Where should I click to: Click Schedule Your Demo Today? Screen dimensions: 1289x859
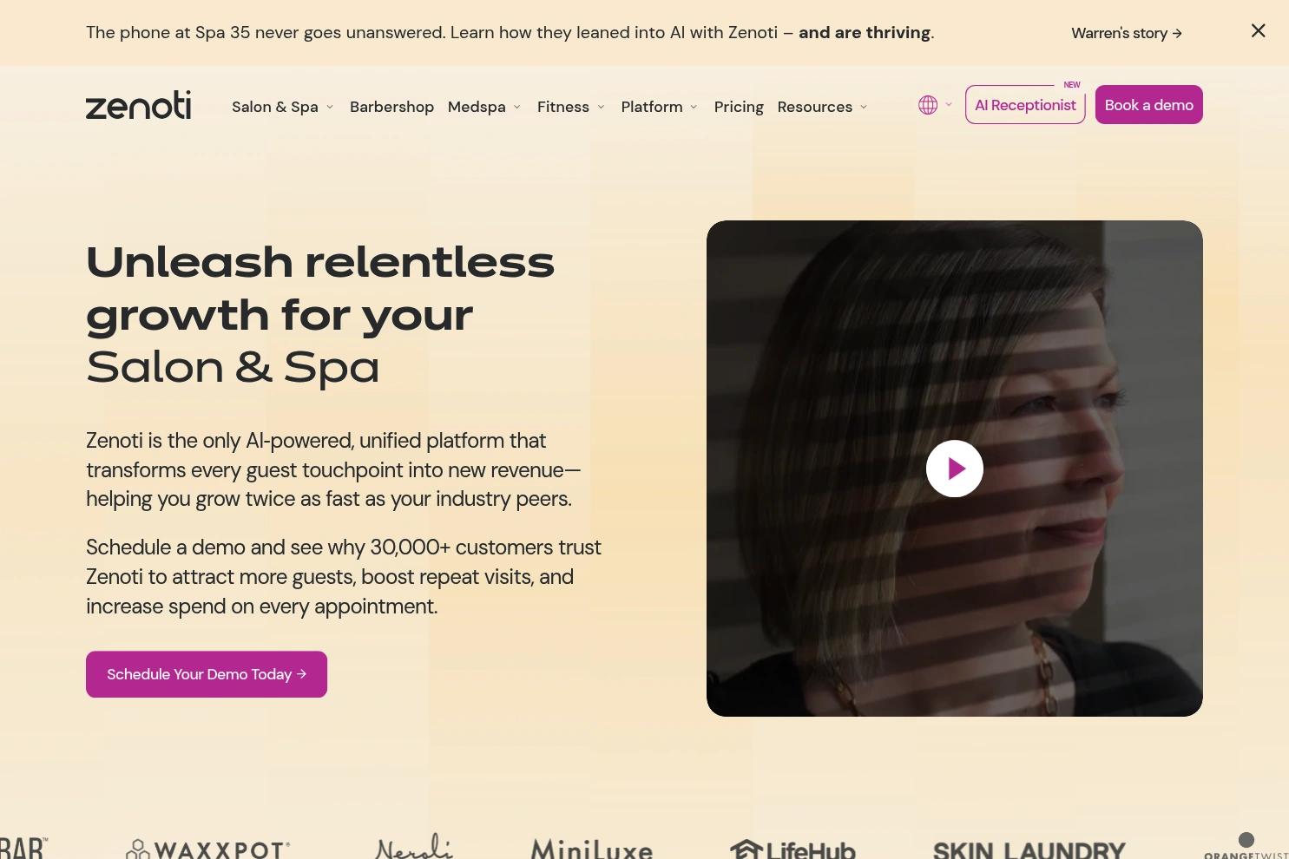[x=207, y=674]
